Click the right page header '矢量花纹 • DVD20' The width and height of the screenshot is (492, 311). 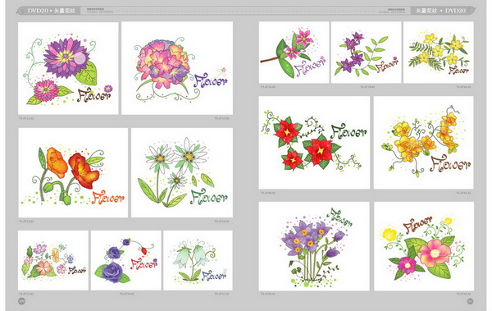point(440,11)
